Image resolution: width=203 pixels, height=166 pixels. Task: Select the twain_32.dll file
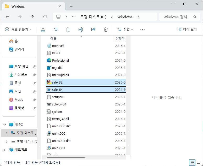point(86,119)
